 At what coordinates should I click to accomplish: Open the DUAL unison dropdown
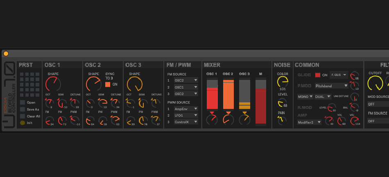click(x=323, y=96)
